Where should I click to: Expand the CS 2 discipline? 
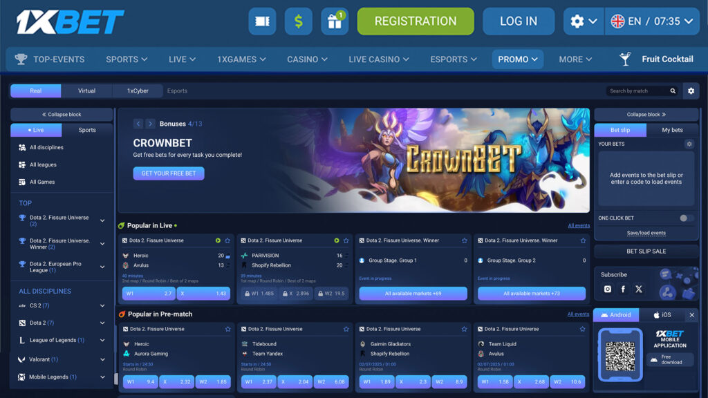(x=102, y=305)
